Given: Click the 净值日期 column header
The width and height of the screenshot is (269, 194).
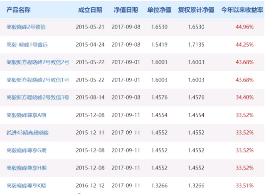Looking at the screenshot, I should point(126,10).
